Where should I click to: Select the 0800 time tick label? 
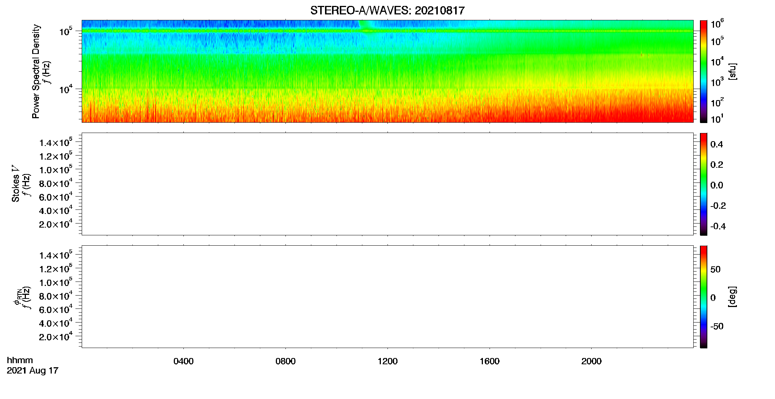pyautogui.click(x=285, y=361)
